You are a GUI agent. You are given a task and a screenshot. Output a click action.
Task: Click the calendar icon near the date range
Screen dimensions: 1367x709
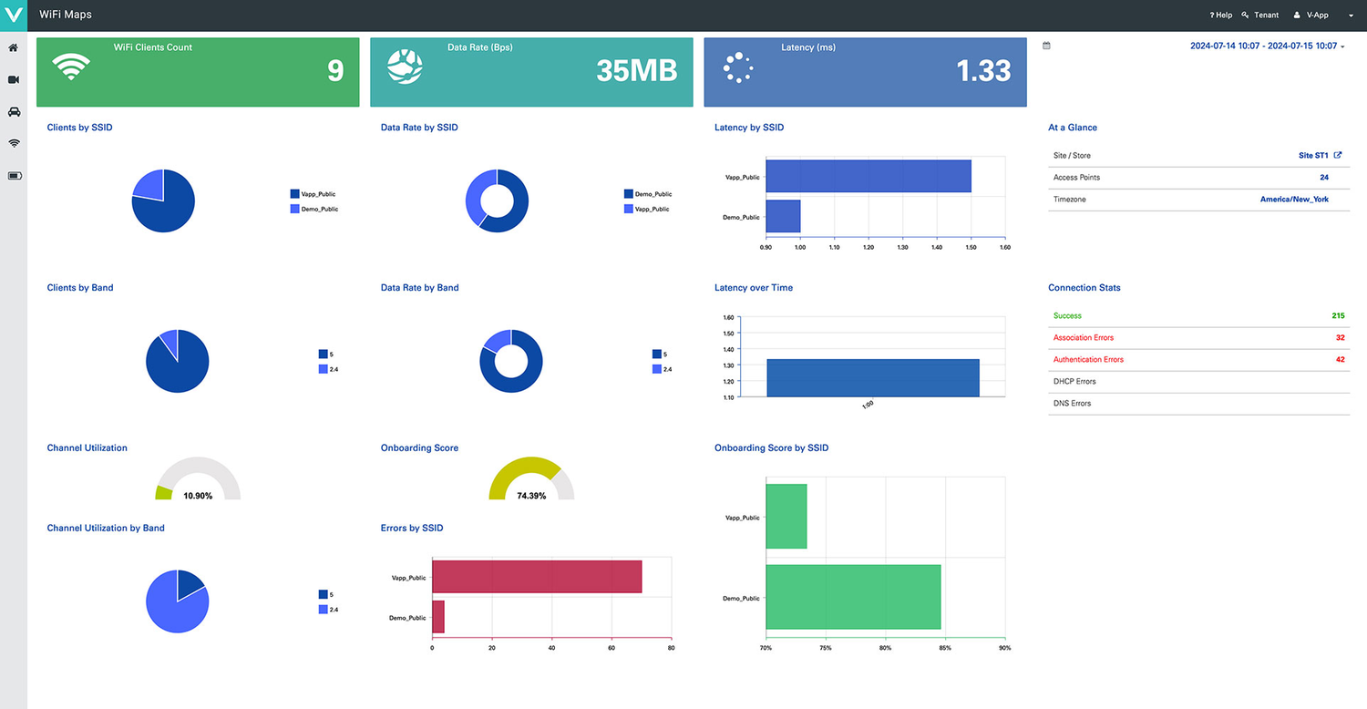point(1048,45)
